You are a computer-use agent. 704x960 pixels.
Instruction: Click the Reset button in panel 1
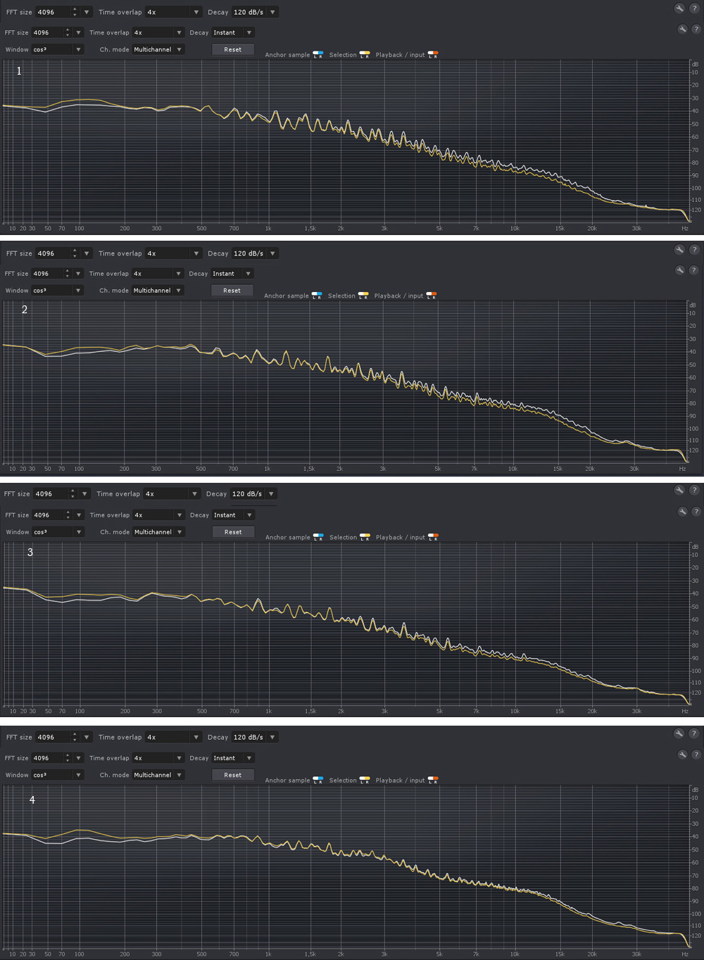tap(233, 49)
